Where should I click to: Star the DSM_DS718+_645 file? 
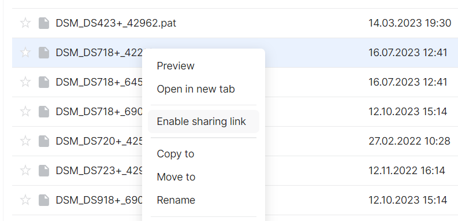point(25,82)
